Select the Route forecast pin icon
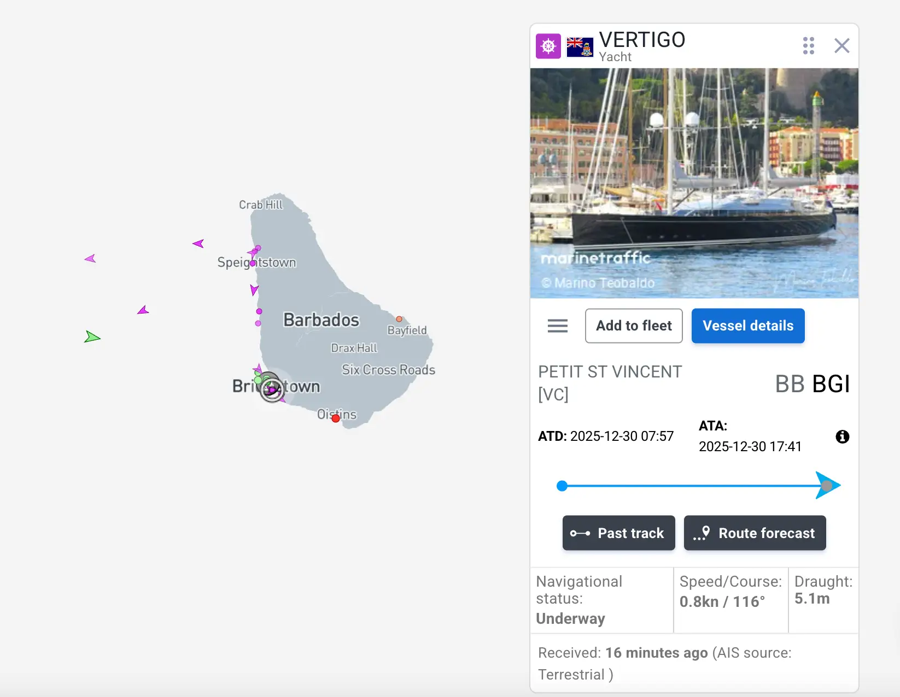Image resolution: width=900 pixels, height=697 pixels. [700, 533]
